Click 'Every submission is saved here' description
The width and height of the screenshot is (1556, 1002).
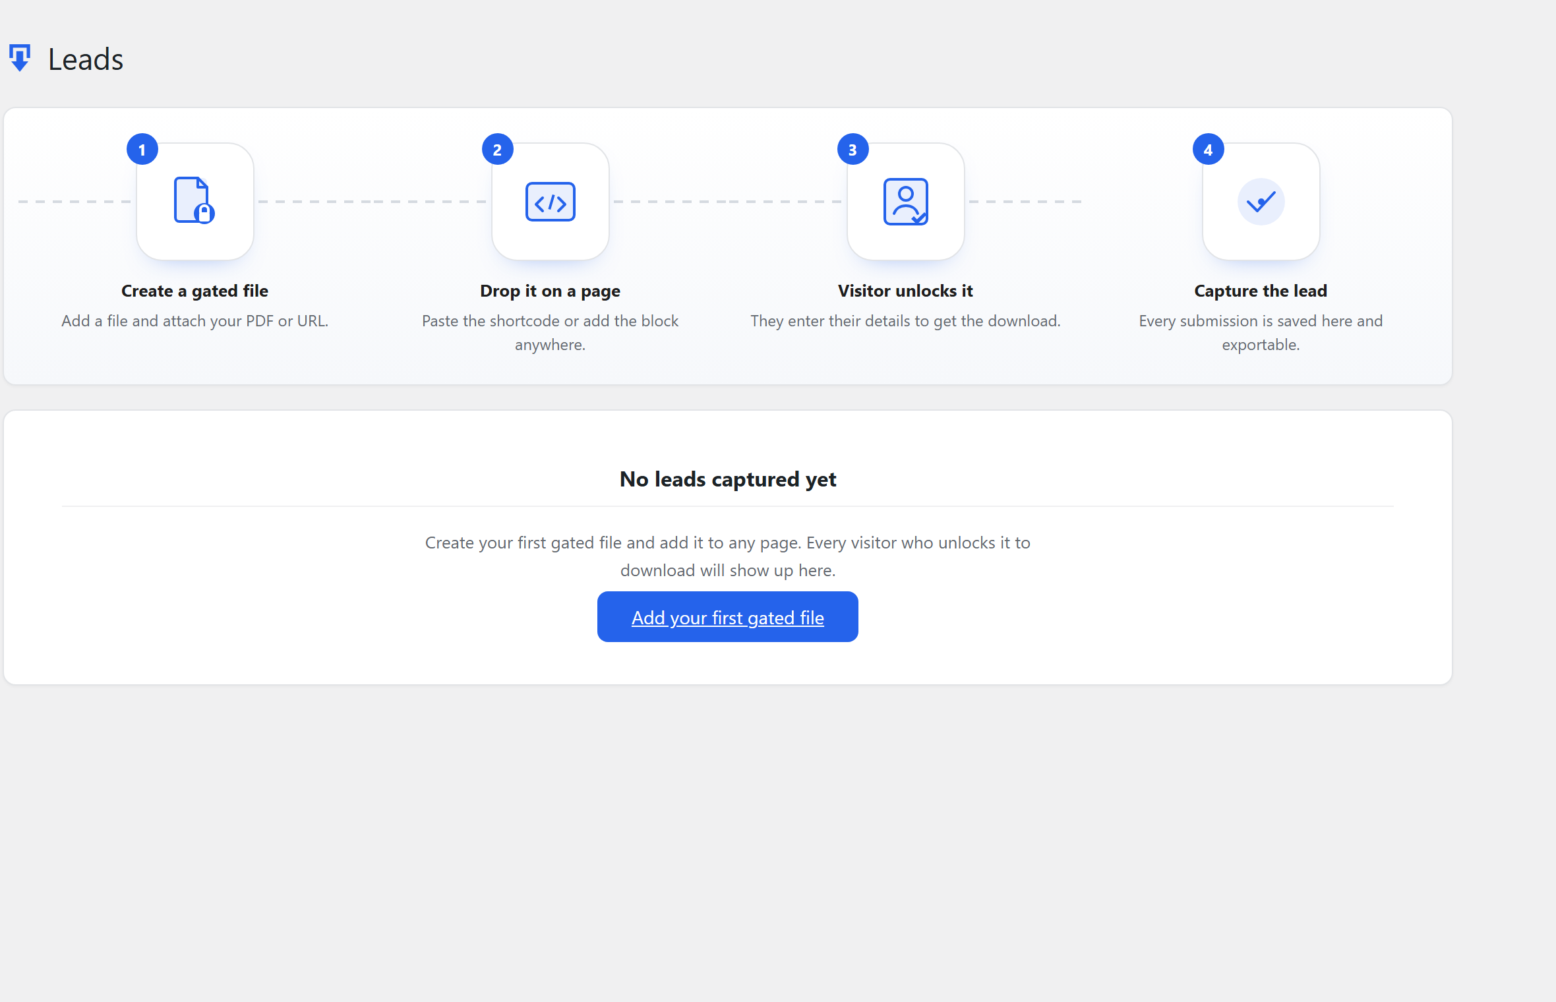pos(1261,333)
